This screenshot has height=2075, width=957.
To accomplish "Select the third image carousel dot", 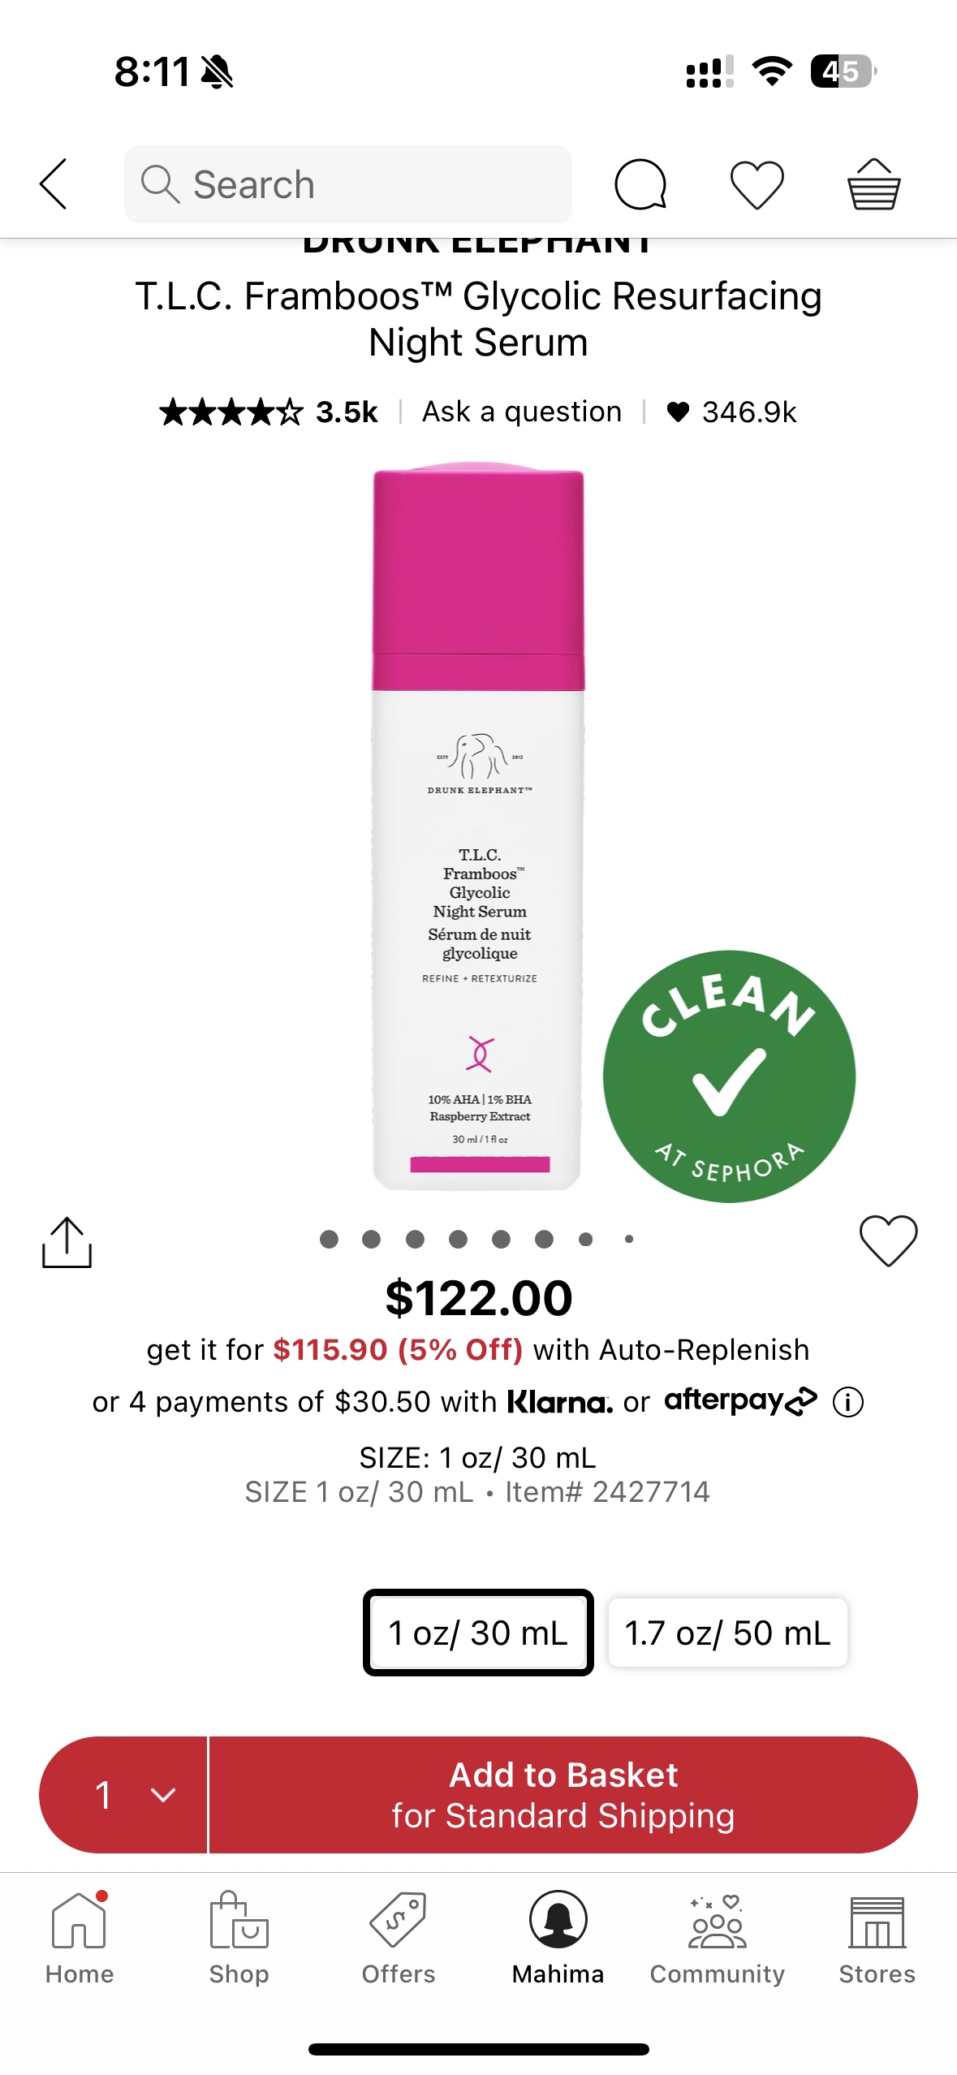I will point(415,1239).
